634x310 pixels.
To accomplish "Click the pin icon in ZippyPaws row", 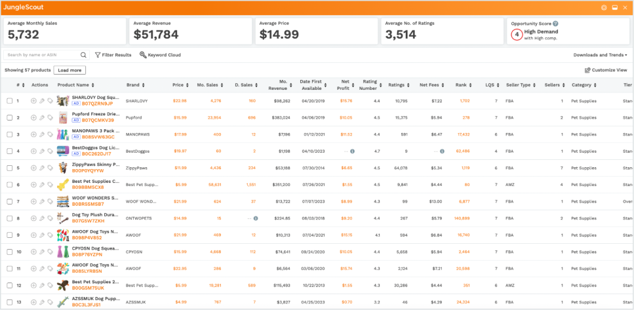I will pyautogui.click(x=42, y=168).
